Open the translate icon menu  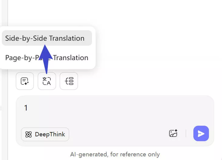pyautogui.click(x=47, y=81)
